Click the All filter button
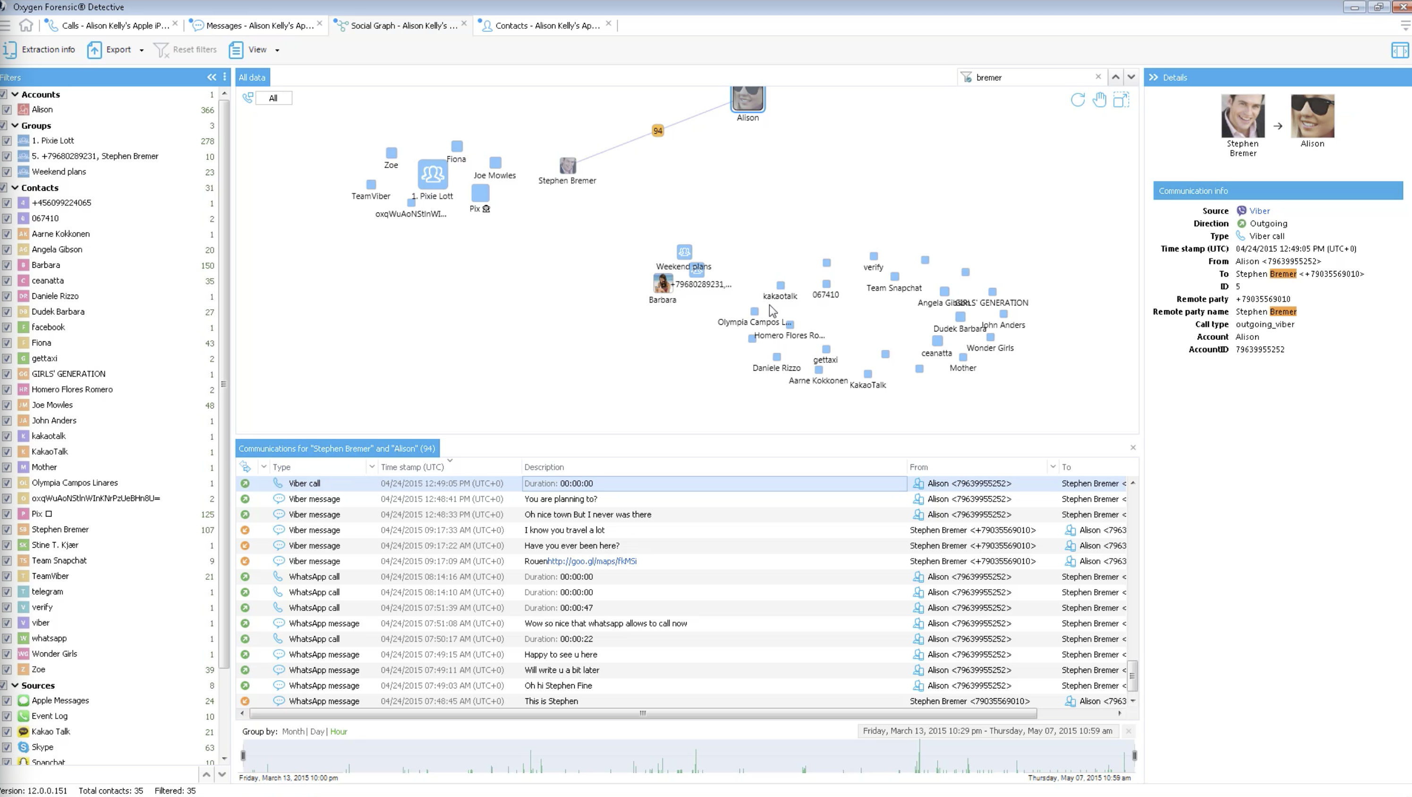 (273, 98)
